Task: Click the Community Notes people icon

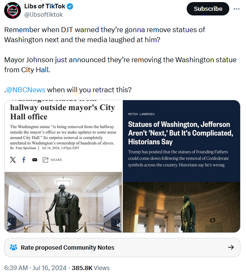Action: point(13,248)
